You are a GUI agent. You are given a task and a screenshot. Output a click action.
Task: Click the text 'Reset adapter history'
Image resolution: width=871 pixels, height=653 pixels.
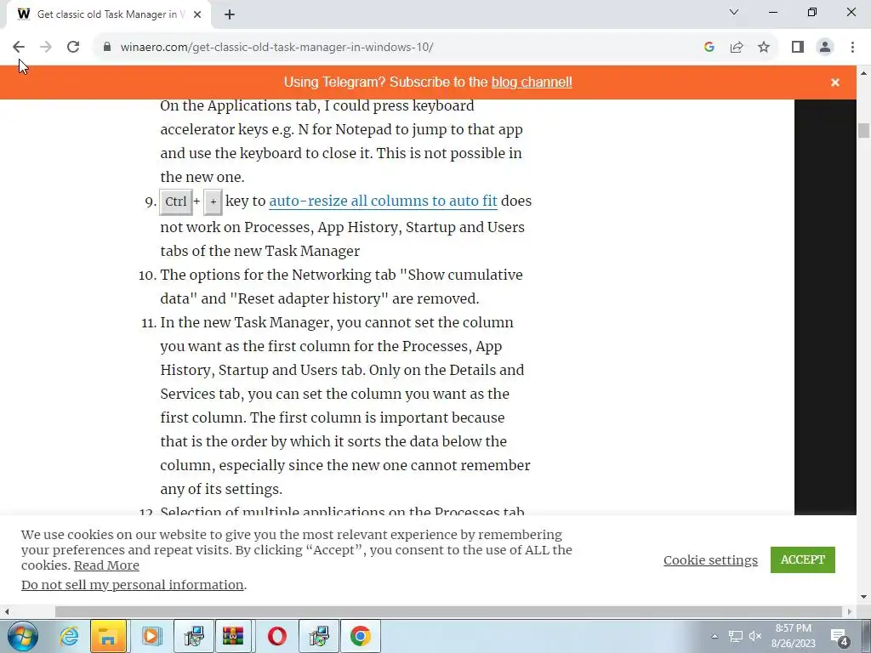point(311,298)
